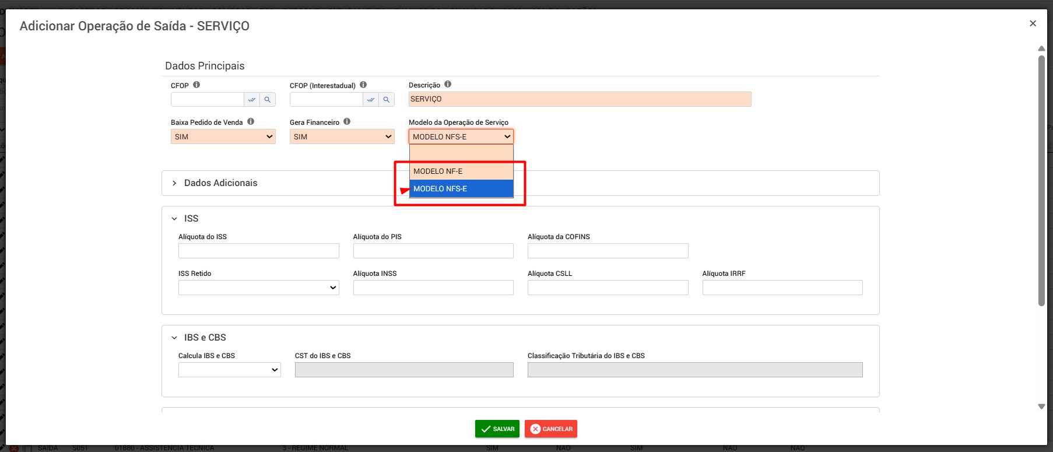Select MODELO NFS-E option in list
The image size is (1053, 452).
(461, 189)
